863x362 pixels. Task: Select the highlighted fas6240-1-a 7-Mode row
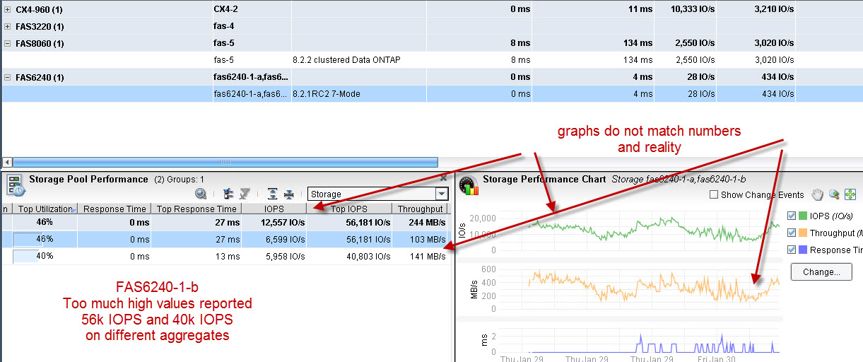click(x=431, y=93)
